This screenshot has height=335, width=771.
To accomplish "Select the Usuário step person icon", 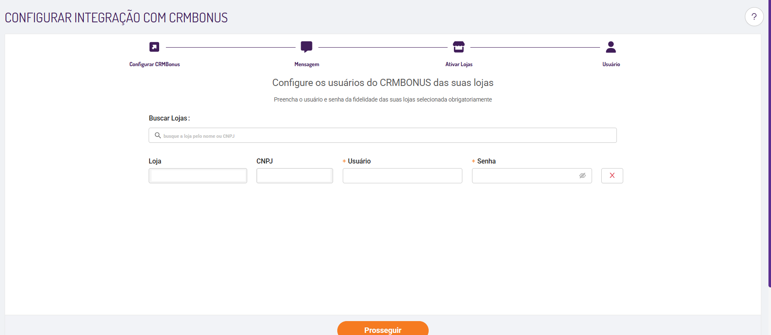I will coord(611,47).
